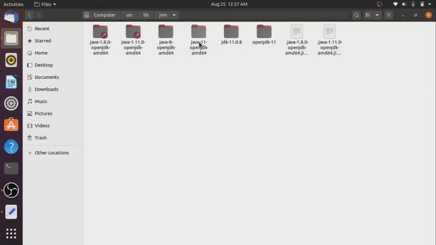Click the microphone icon in top bar
This screenshot has width=436, height=245.
pyautogui.click(x=413, y=4)
